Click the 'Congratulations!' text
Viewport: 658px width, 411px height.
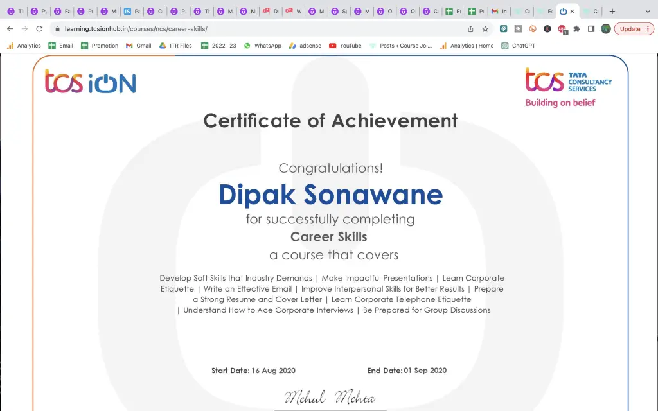tap(331, 168)
